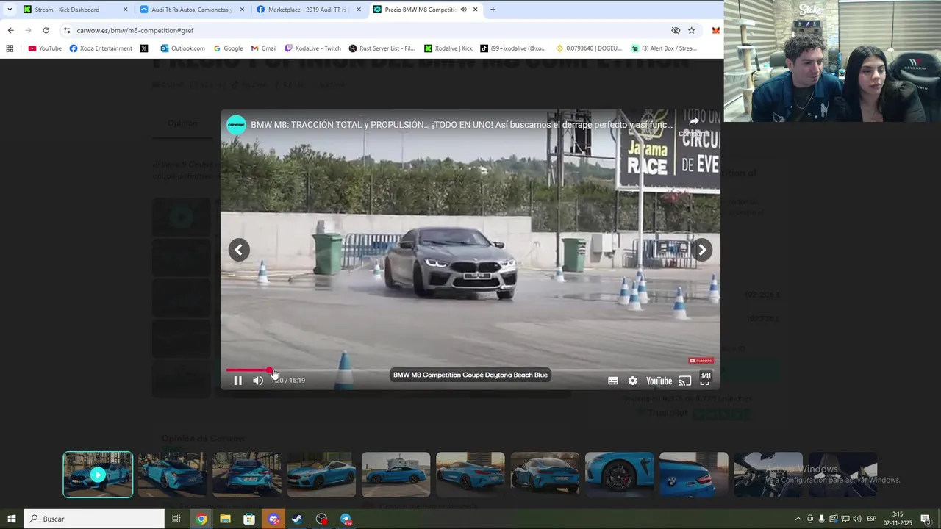Image resolution: width=941 pixels, height=529 pixels.
Task: Mute the video with the speaker icon
Action: [258, 381]
